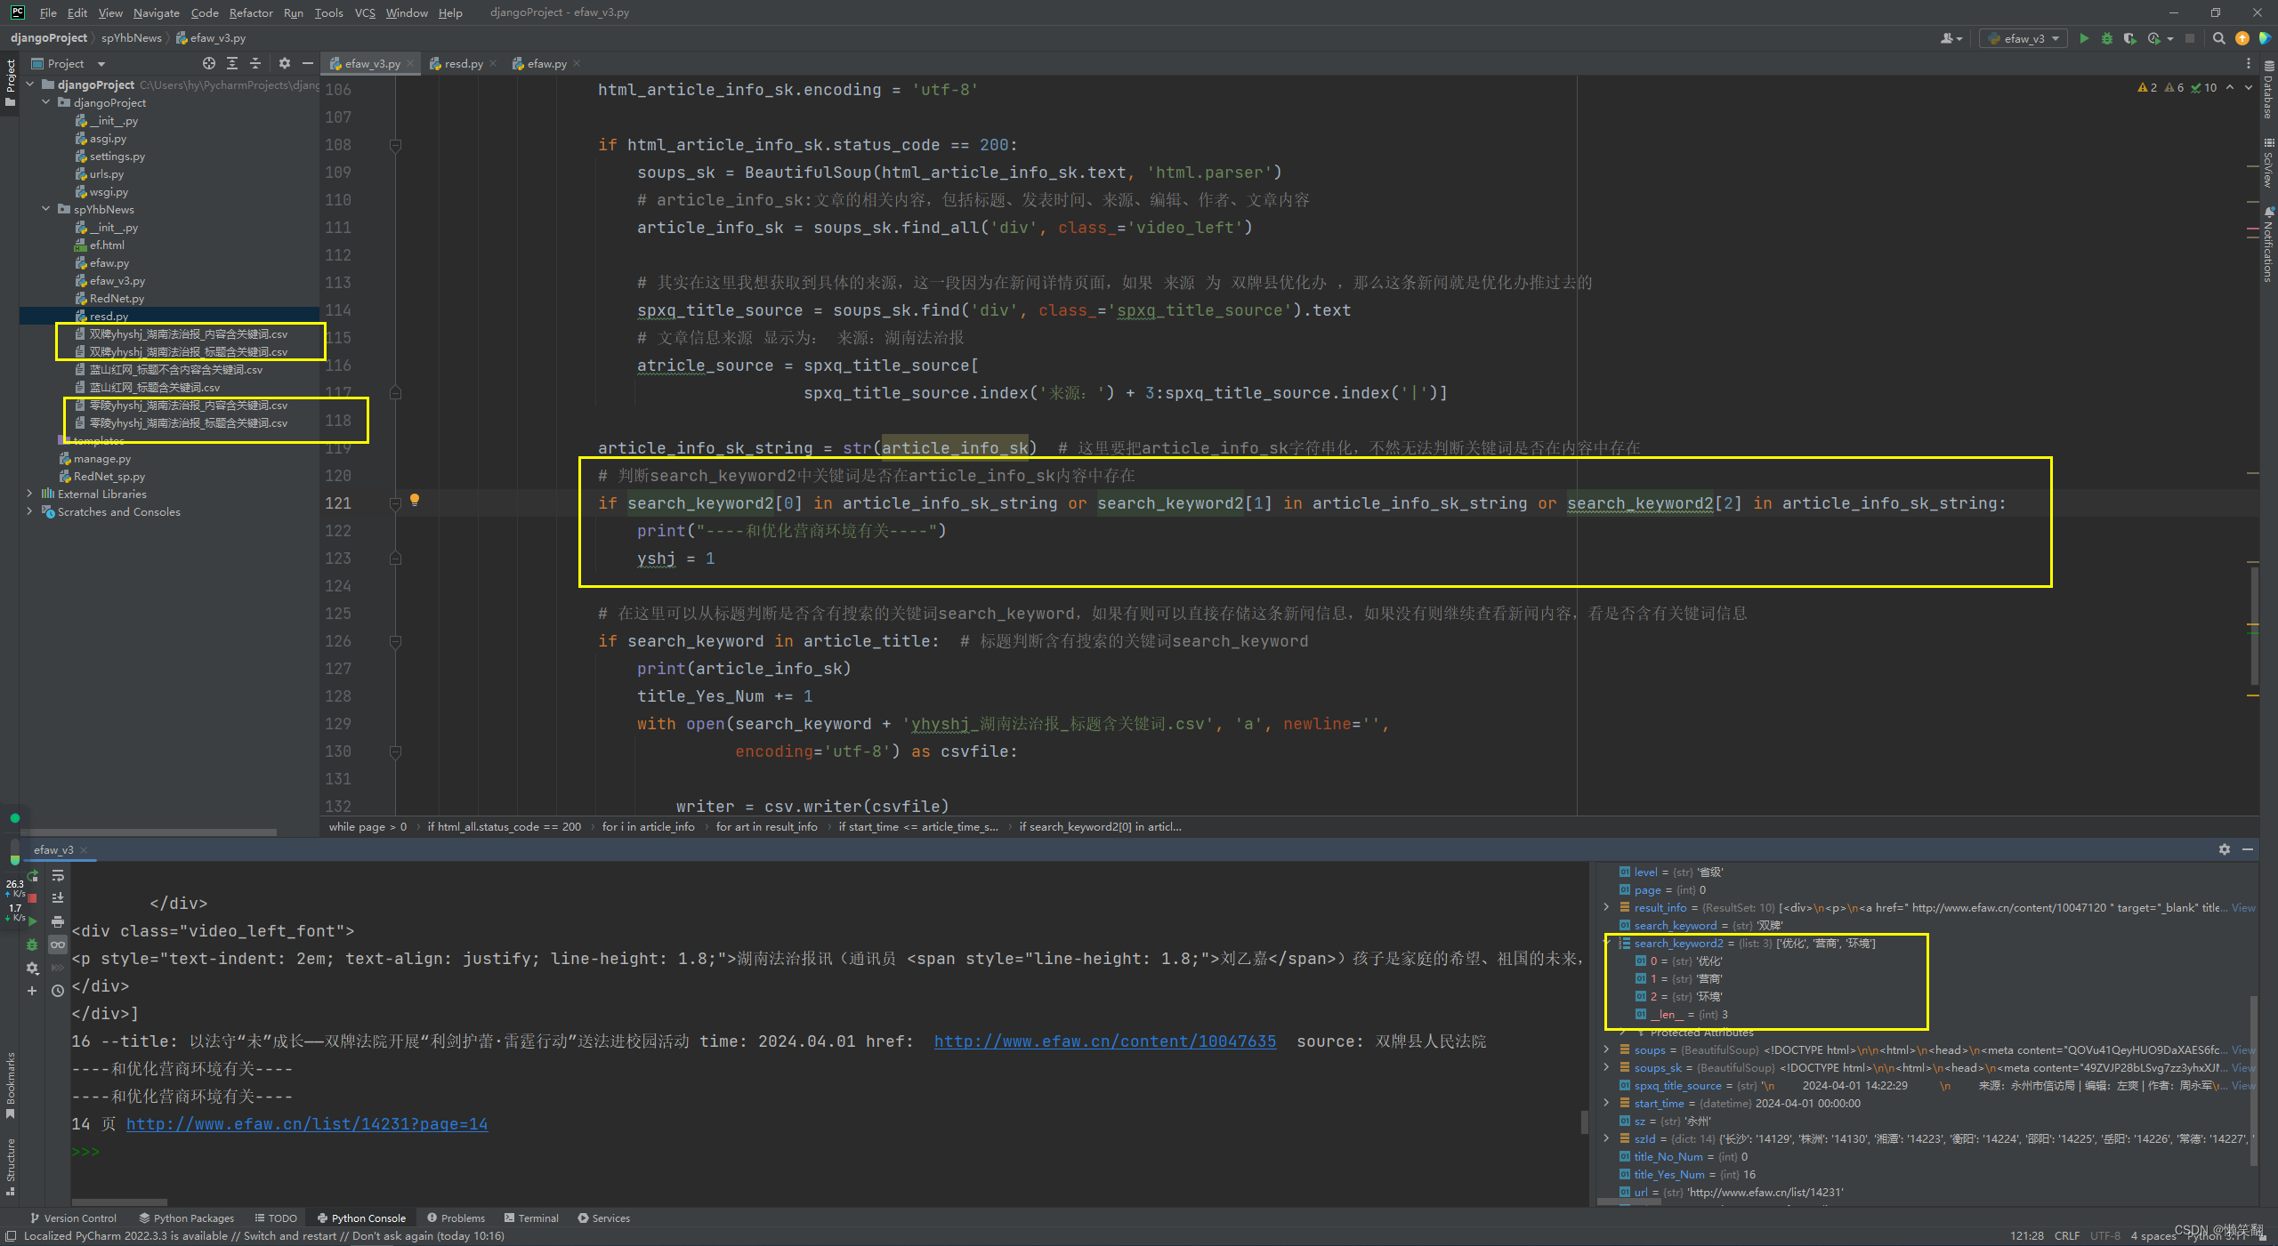This screenshot has height=1246, width=2278.
Task: Run efaw_v3 with coverage
Action: tap(2129, 38)
